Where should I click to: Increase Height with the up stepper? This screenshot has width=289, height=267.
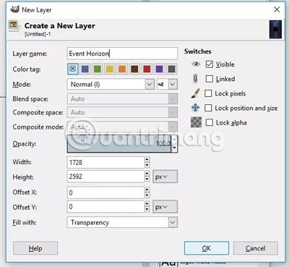click(x=147, y=174)
